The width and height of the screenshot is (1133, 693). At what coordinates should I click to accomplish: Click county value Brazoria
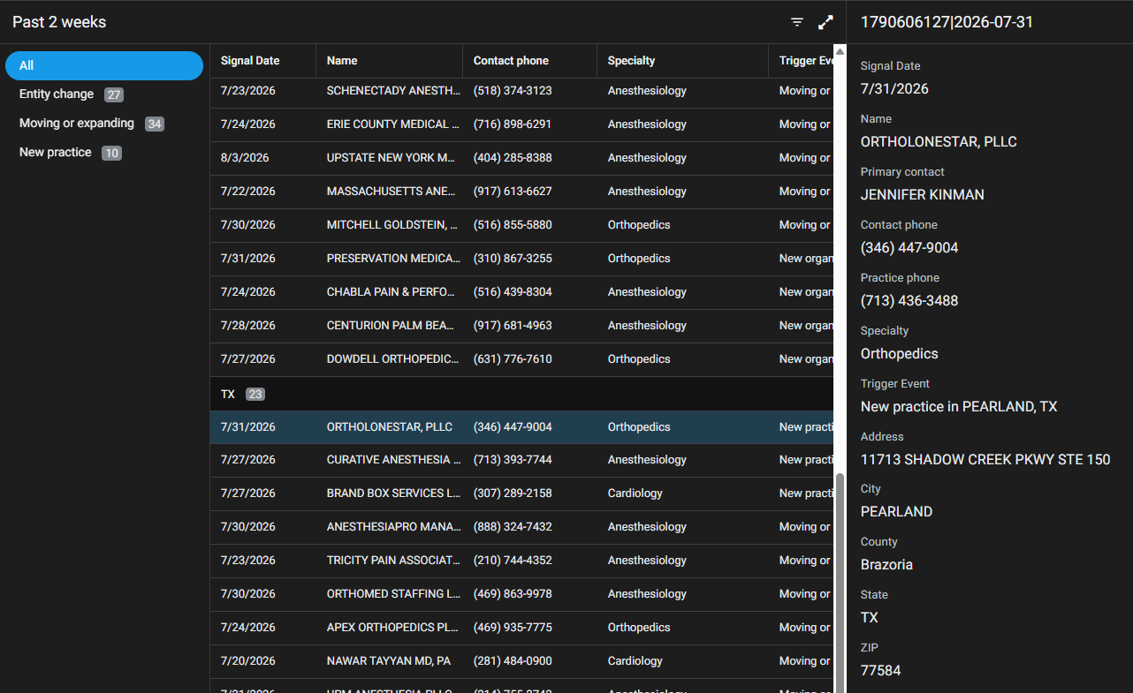(886, 565)
